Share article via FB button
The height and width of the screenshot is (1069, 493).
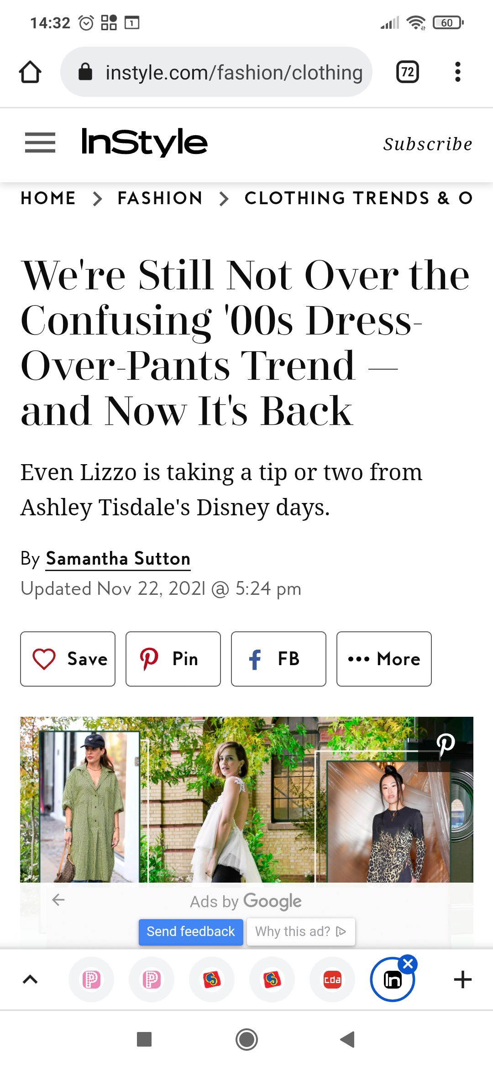(x=278, y=659)
